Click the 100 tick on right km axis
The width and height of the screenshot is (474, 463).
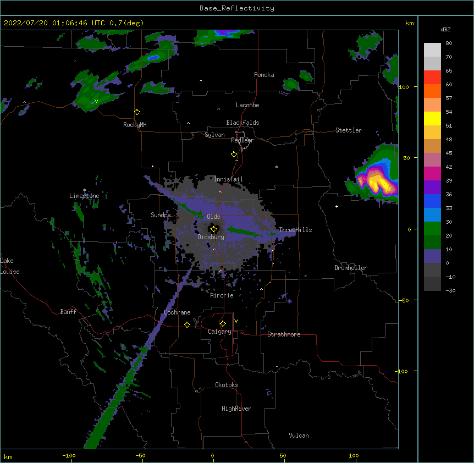pos(404,87)
